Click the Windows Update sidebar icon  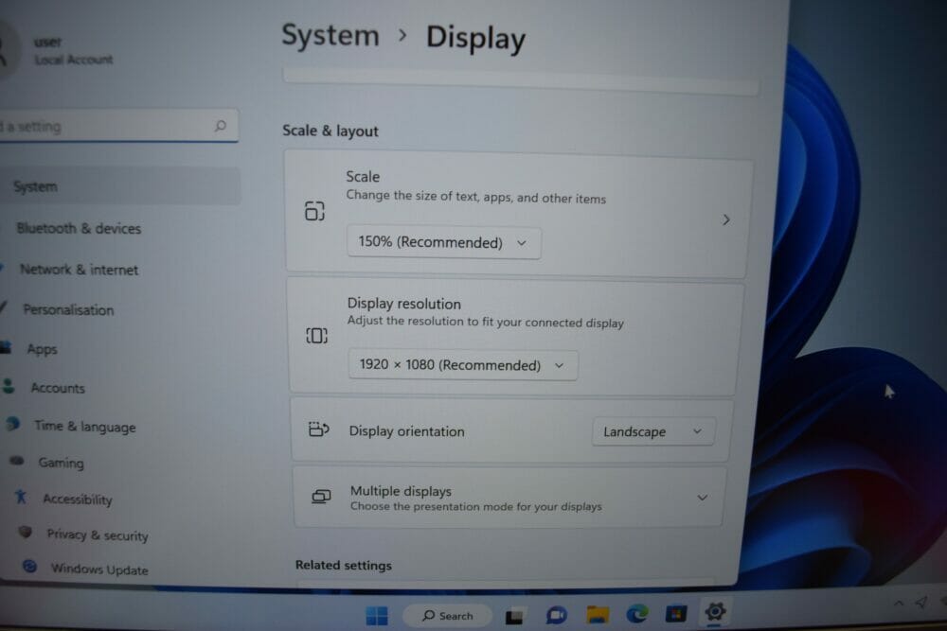[29, 567]
